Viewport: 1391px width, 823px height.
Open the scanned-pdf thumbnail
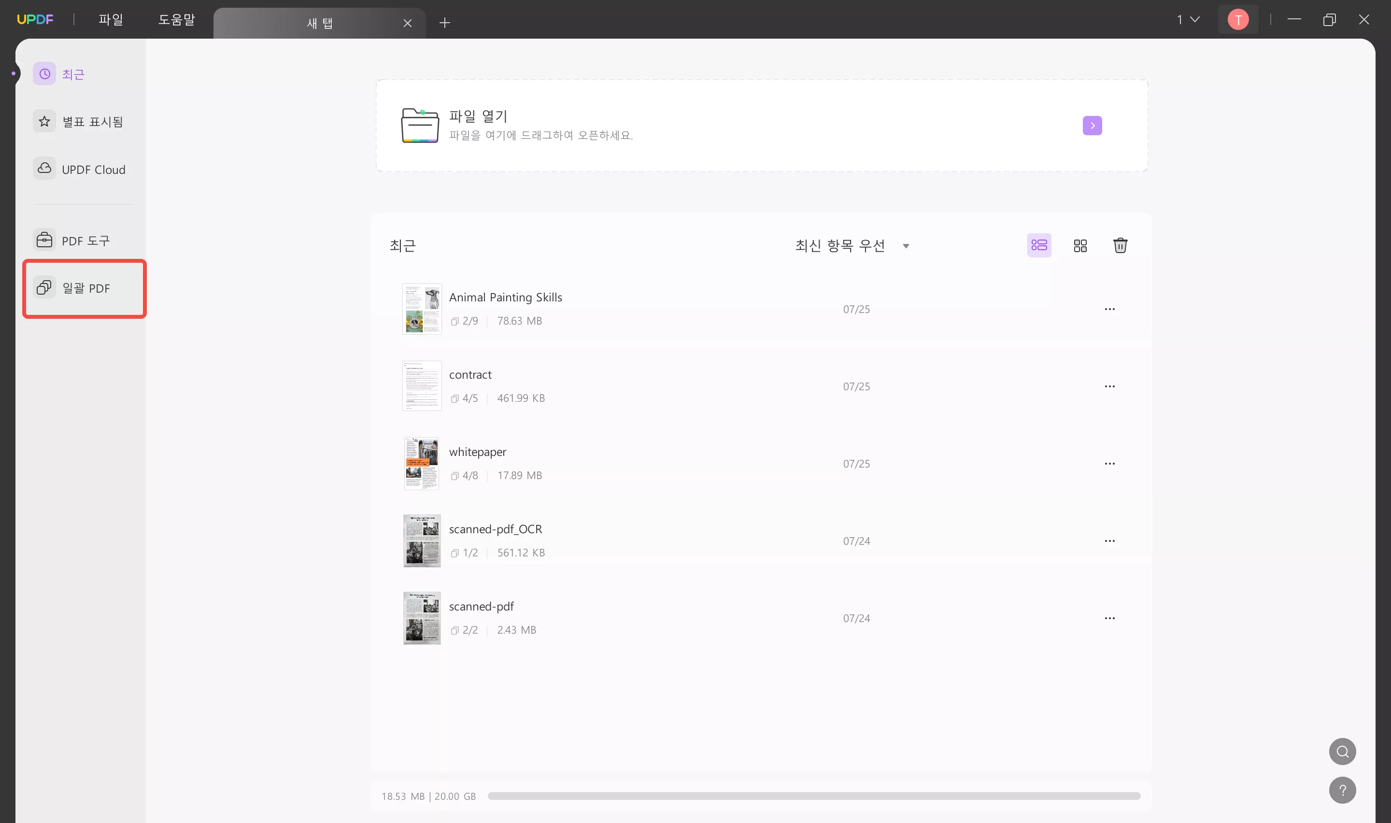tap(422, 618)
